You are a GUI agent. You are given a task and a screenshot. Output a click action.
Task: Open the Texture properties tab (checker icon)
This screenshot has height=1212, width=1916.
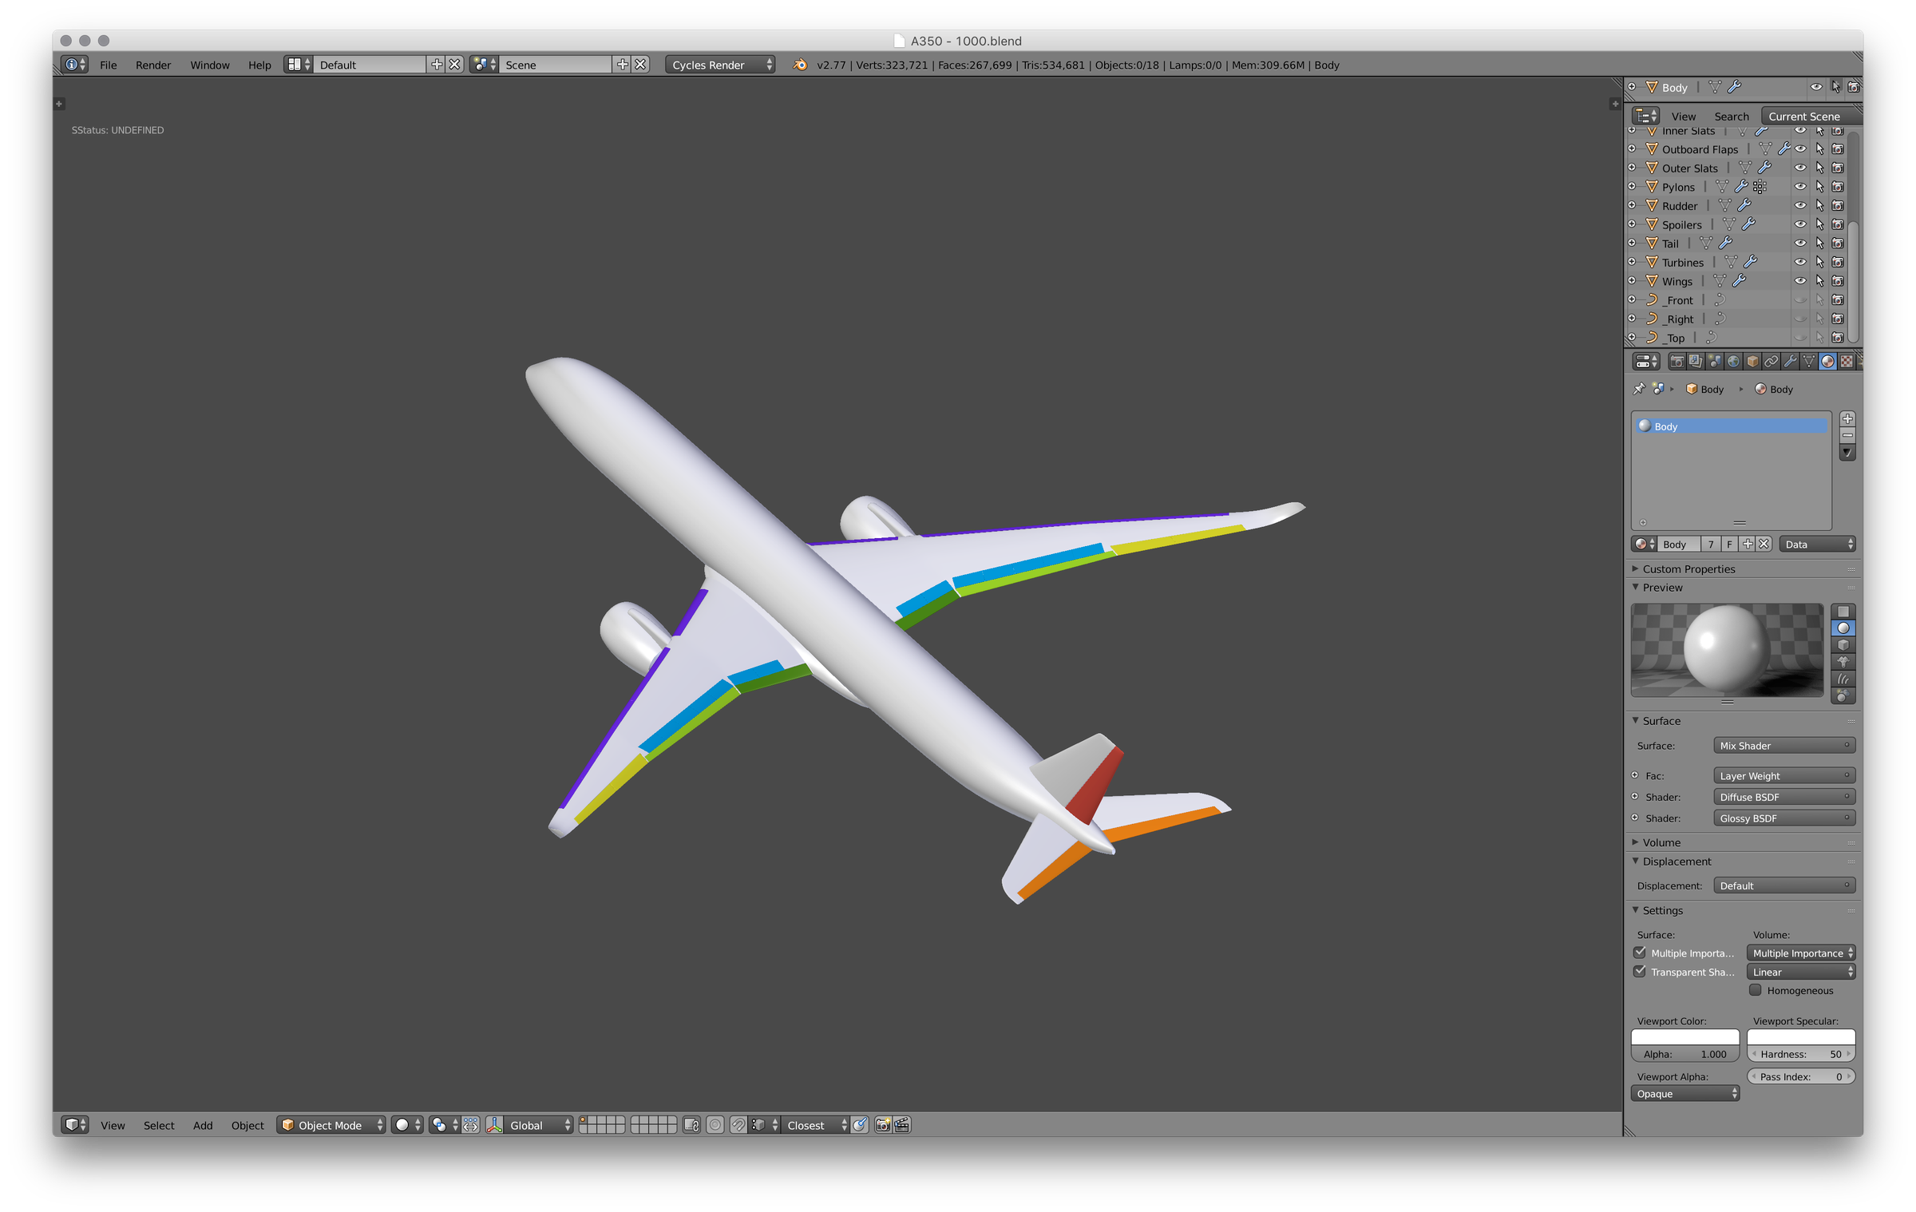(1847, 362)
